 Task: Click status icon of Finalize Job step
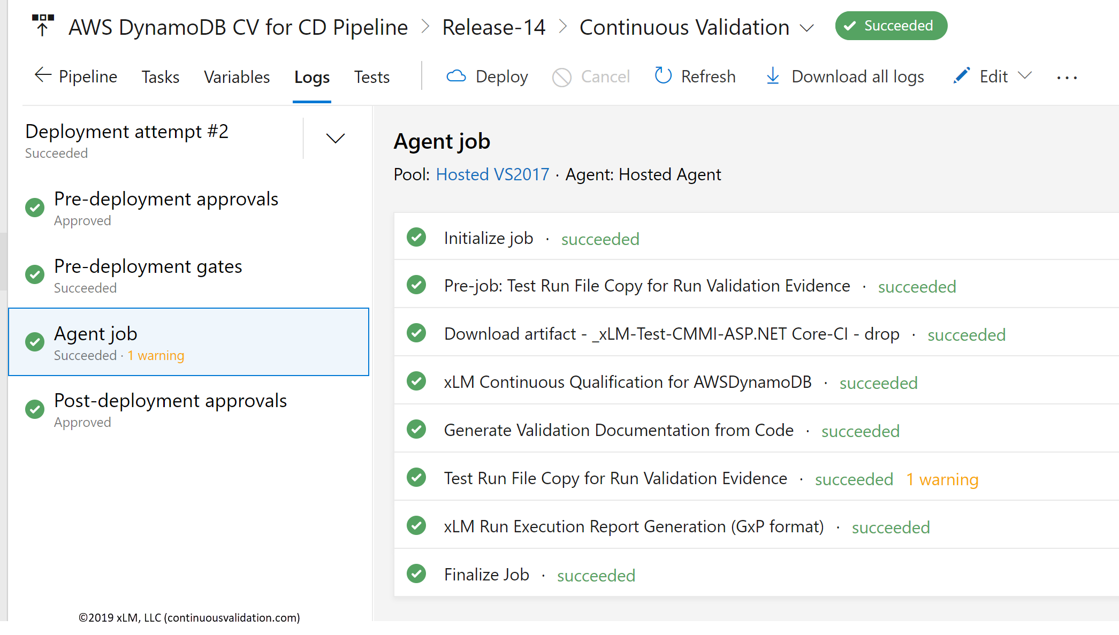pyautogui.click(x=416, y=573)
